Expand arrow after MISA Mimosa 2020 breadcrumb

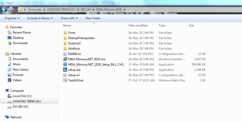coord(125,10)
